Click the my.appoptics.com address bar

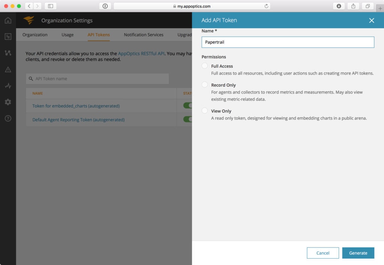[192, 6]
